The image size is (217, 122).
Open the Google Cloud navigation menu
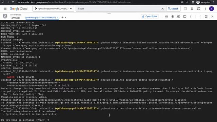point(5,8)
